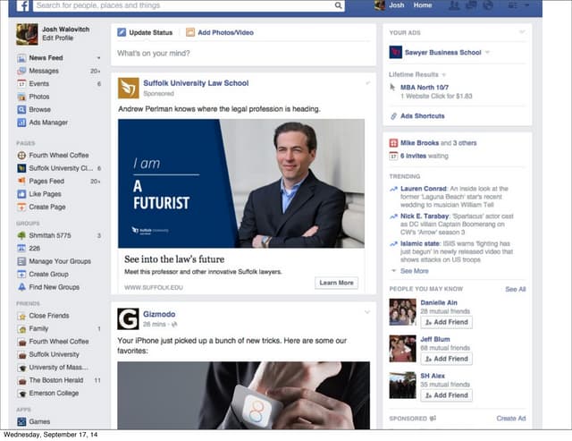Click Josh Walovitch profile picture in sidebar
572x441 pixels.
pyautogui.click(x=27, y=34)
